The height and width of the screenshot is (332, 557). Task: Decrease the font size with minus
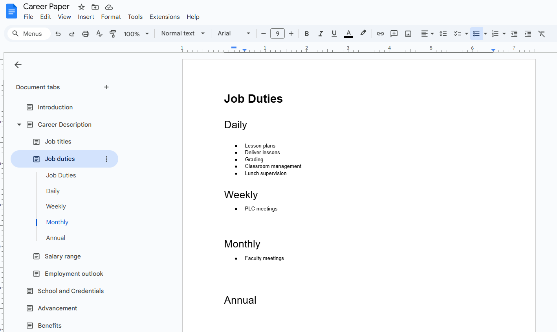(264, 34)
